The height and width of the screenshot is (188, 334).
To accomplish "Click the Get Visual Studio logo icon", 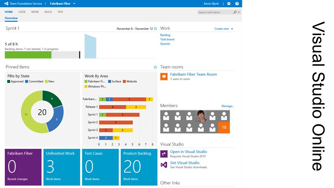I will pos(164,165).
